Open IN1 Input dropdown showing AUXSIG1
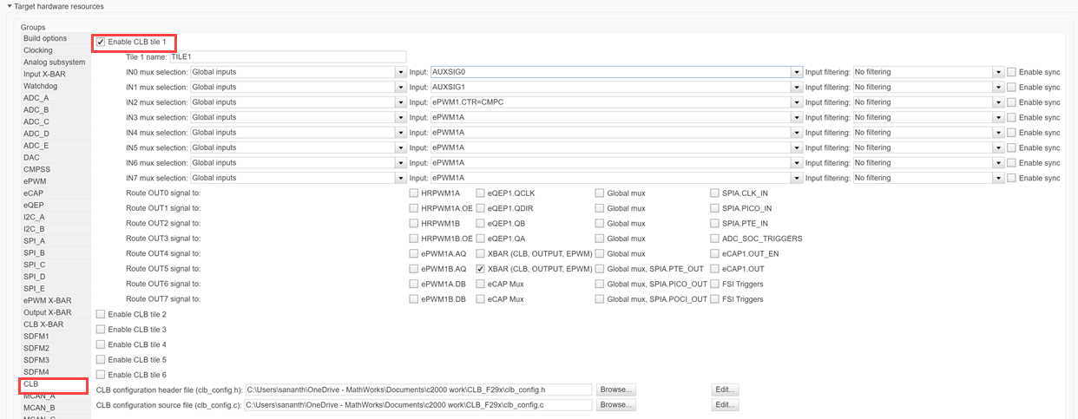Image resolution: width=1078 pixels, height=419 pixels. (797, 87)
